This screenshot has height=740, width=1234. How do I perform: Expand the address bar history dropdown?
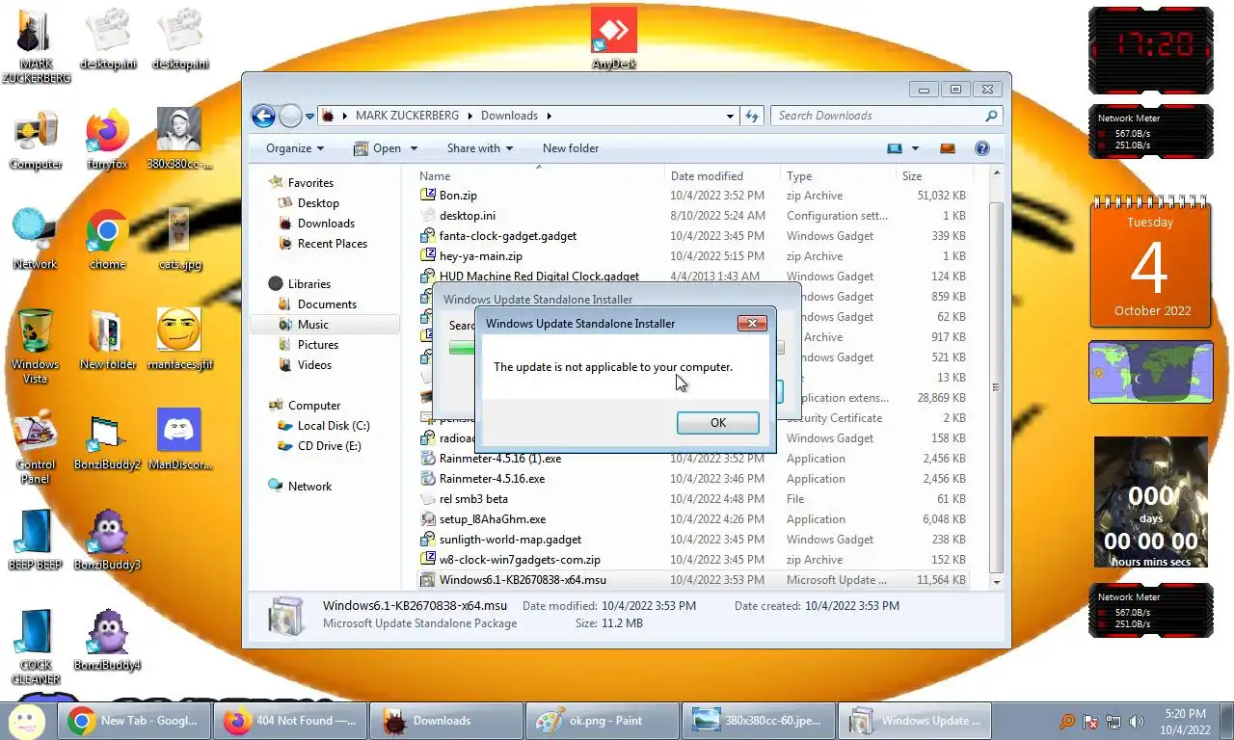click(x=730, y=116)
